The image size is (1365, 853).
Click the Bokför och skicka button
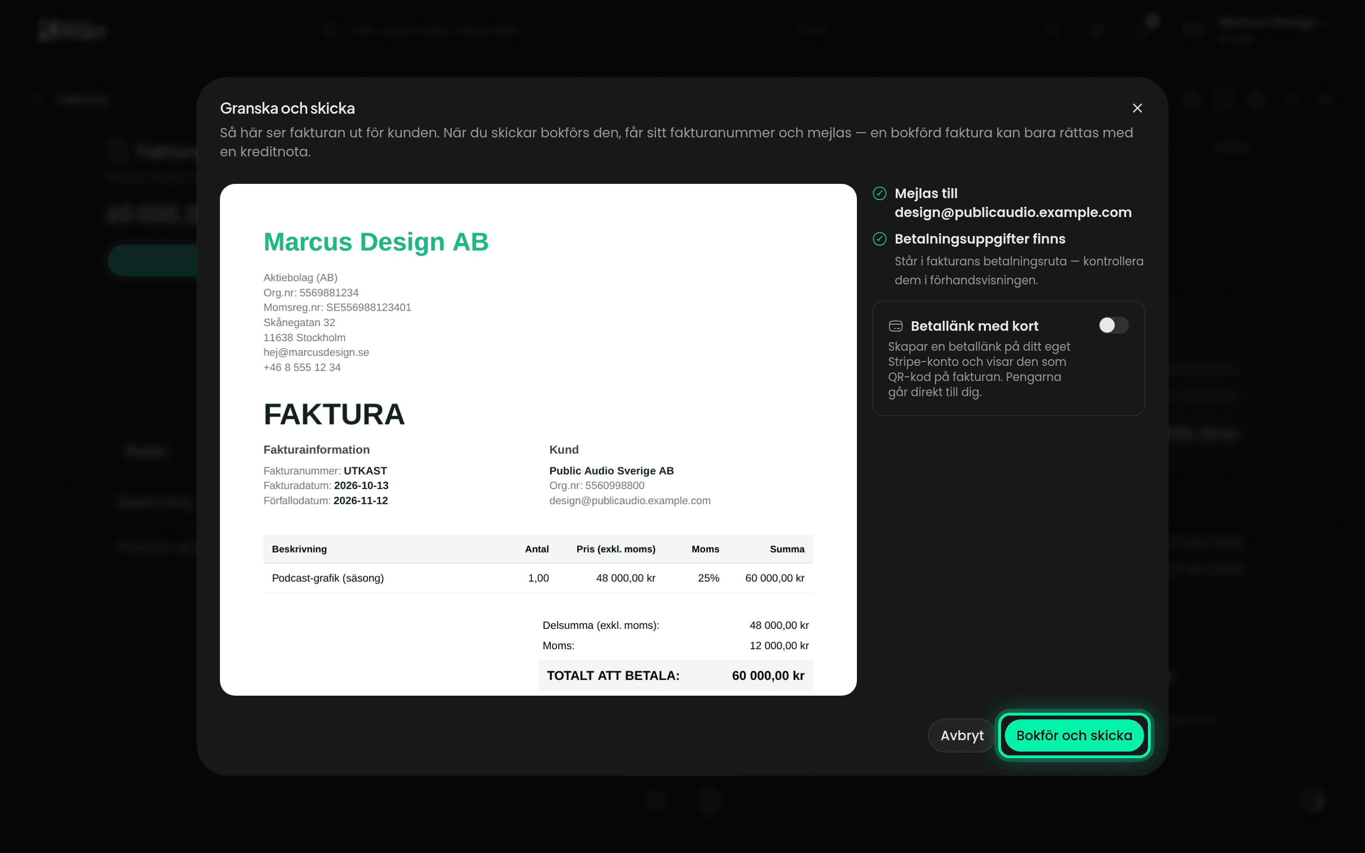coord(1074,735)
